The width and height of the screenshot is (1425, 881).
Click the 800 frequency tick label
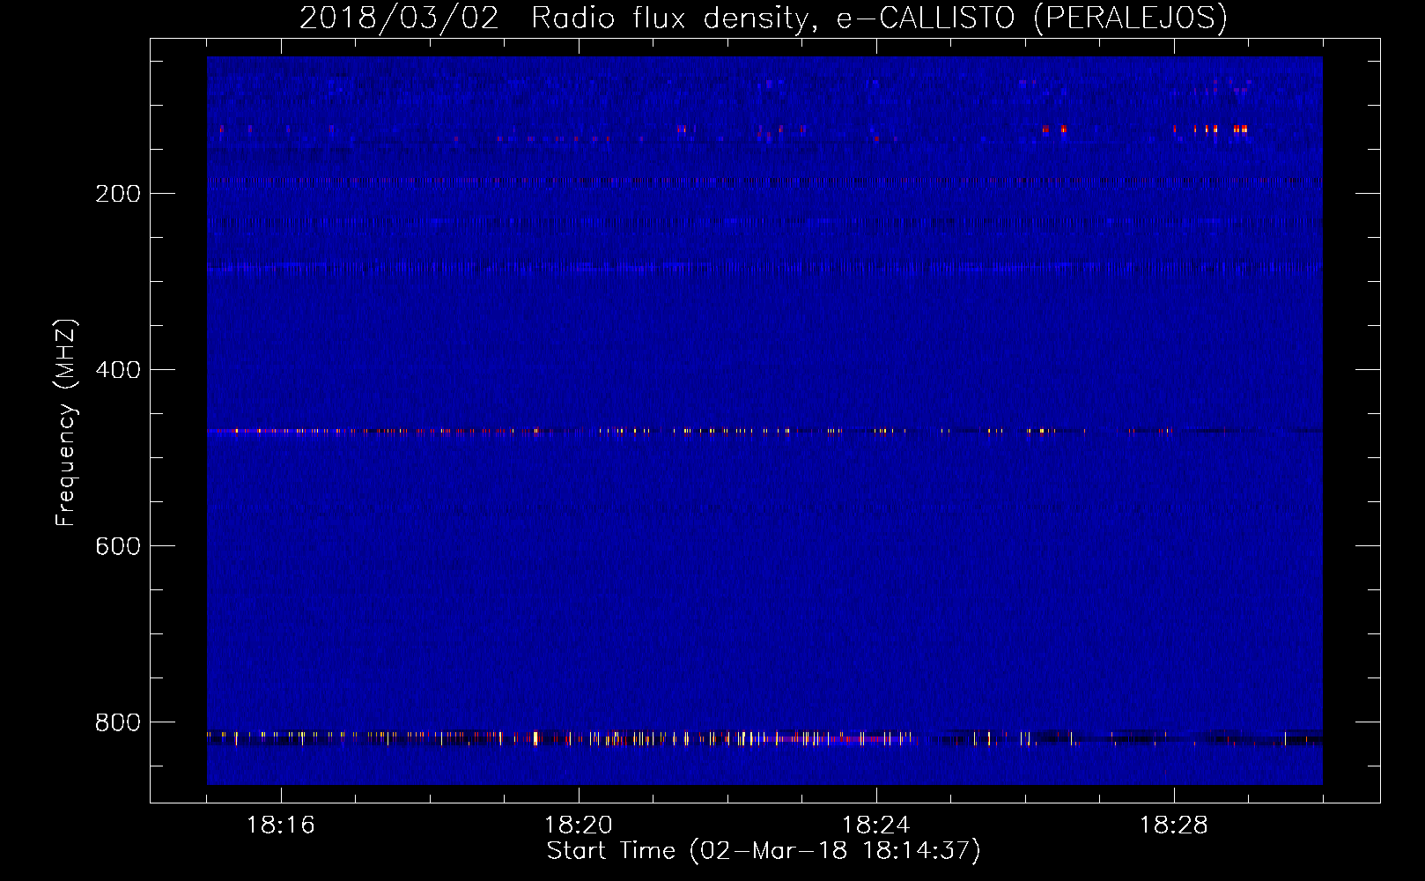pyautogui.click(x=118, y=722)
